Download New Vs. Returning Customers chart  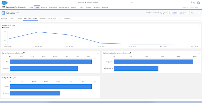(x=98, y=53)
